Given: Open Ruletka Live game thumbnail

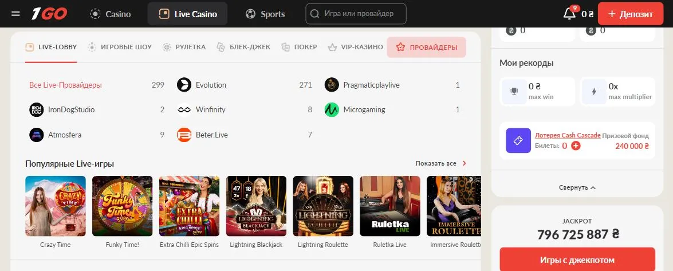Looking at the screenshot, I should [x=390, y=206].
